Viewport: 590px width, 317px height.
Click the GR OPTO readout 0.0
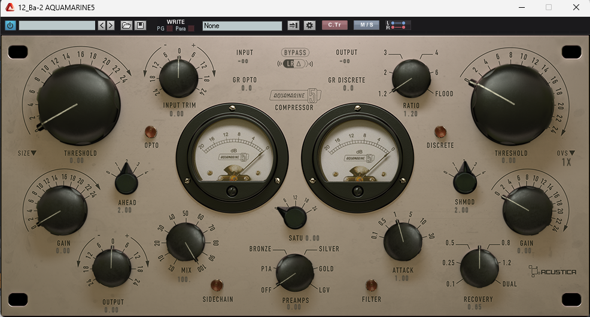click(247, 88)
